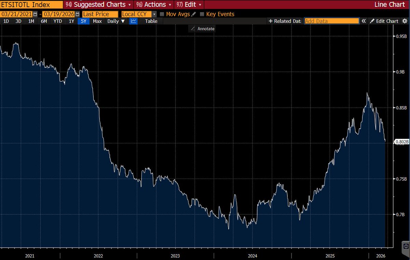The width and height of the screenshot is (410, 260).
Task: Click the Line Chart title text
Action: click(x=391, y=5)
